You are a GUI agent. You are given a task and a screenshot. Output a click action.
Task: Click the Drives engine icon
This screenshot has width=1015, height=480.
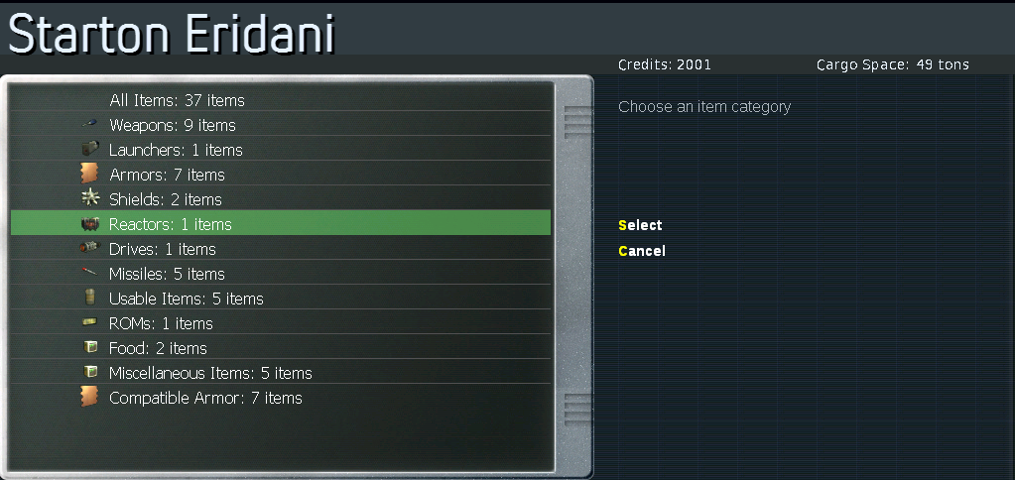[90, 248]
